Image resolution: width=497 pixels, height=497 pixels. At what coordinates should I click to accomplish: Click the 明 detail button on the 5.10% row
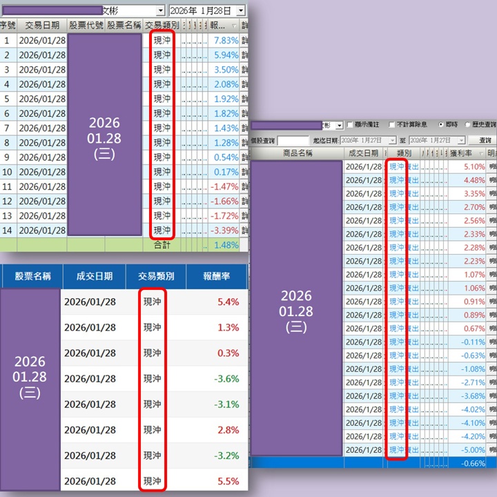(491, 167)
